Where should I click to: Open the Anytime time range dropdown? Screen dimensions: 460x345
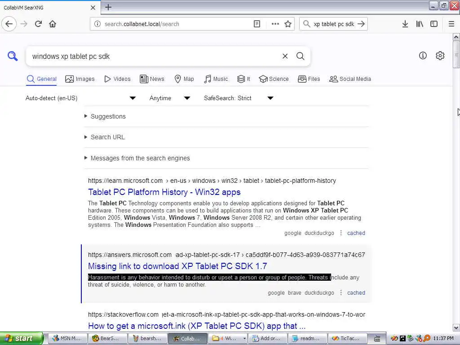coord(170,98)
